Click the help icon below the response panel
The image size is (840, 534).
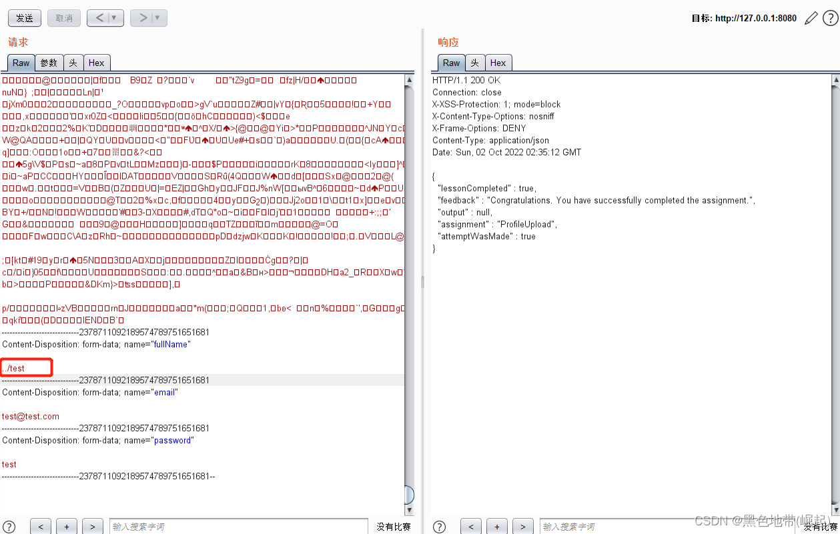[x=439, y=526]
